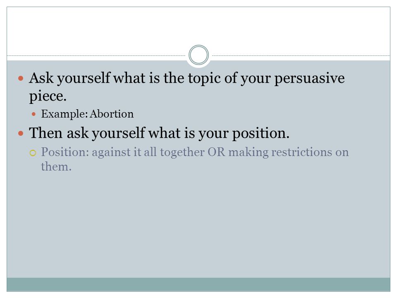
Task: Click the word 'piece.' on the second line
Action: (x=48, y=96)
